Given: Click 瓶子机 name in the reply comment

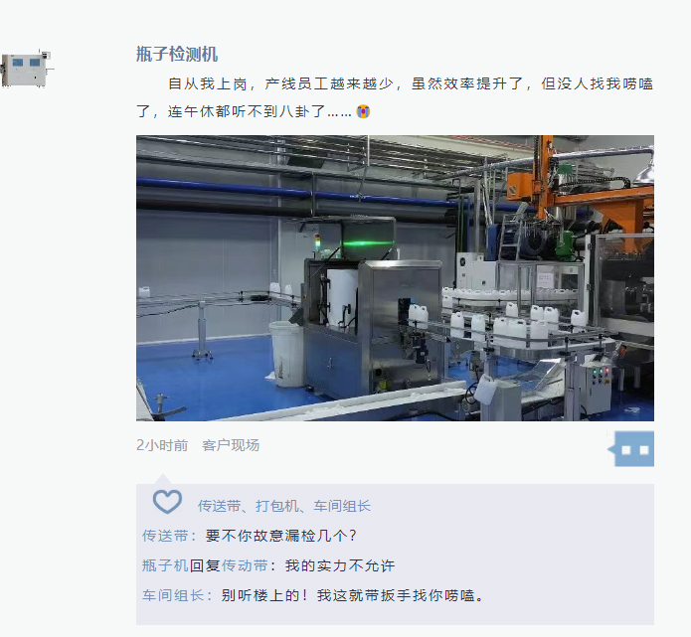Looking at the screenshot, I should 165,565.
